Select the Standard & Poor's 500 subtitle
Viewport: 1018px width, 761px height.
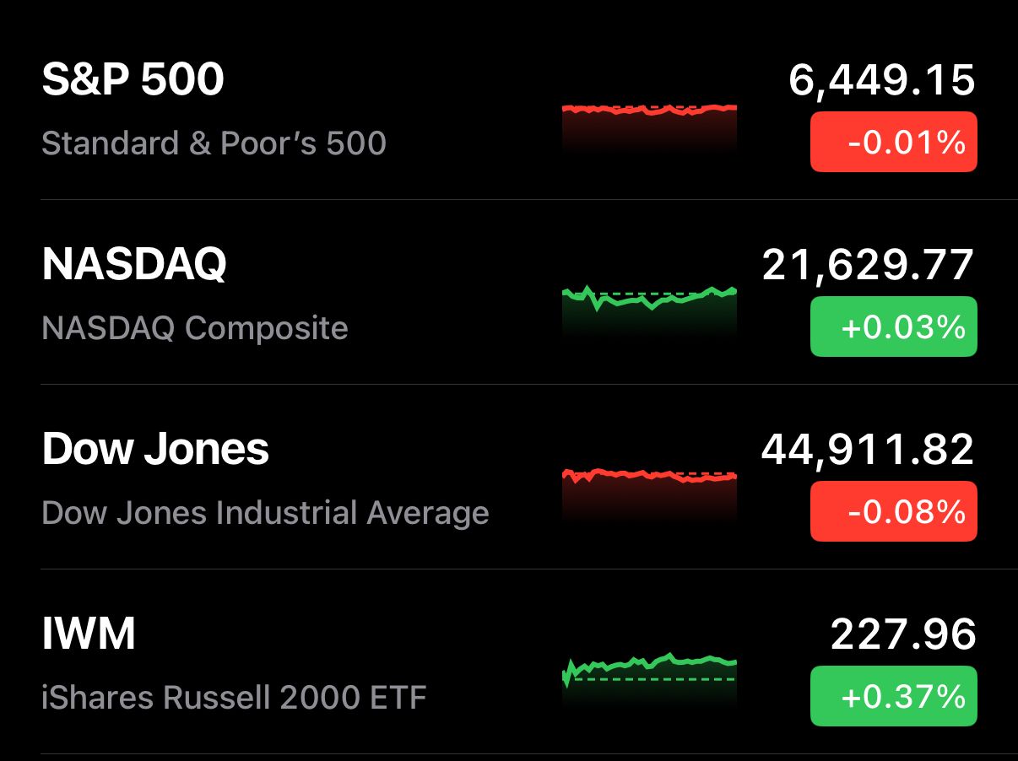(x=214, y=143)
